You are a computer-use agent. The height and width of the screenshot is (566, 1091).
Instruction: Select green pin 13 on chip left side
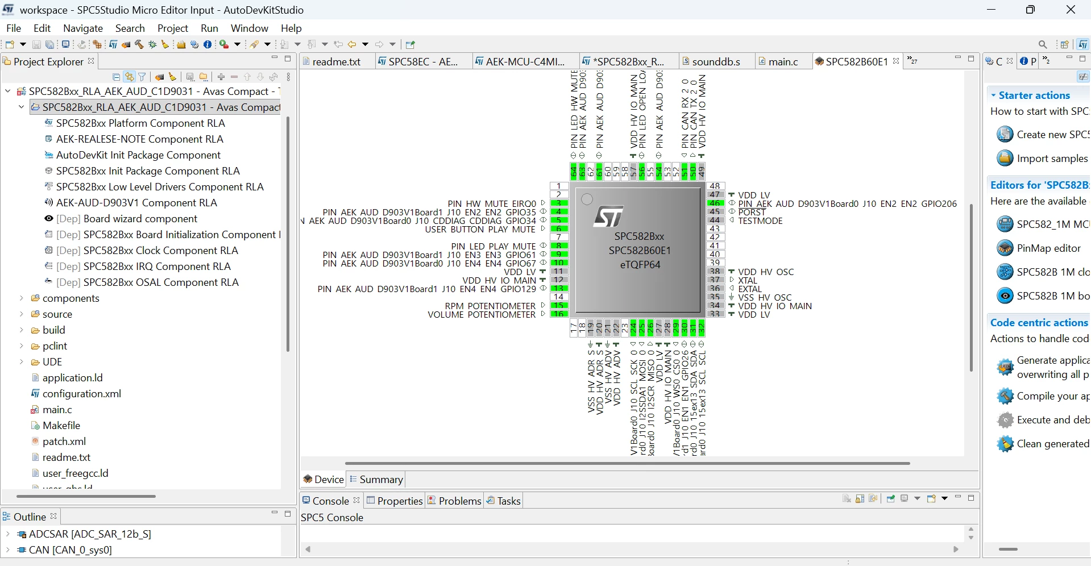(559, 289)
